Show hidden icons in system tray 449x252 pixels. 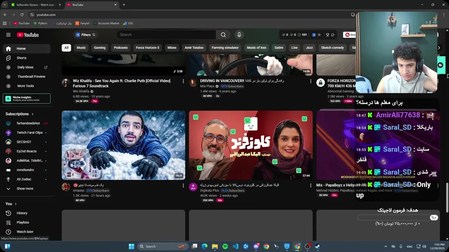[x=386, y=246]
